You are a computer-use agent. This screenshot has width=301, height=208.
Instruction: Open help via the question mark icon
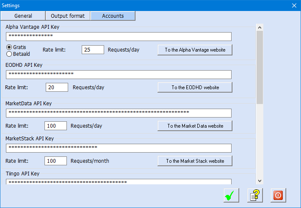pos(255,195)
